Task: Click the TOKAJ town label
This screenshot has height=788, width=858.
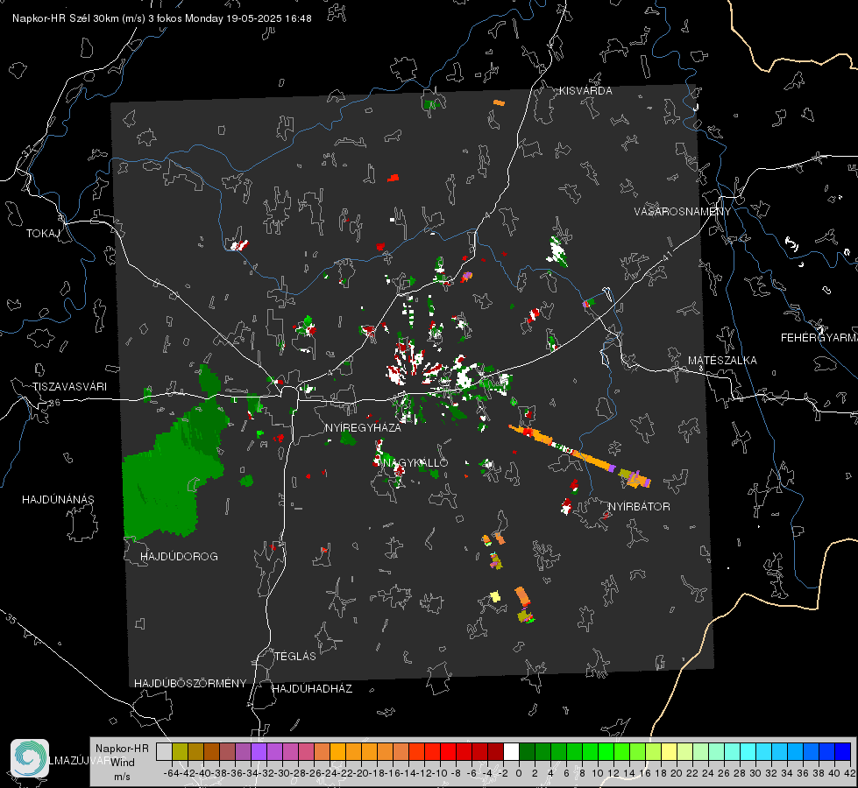Action: click(x=43, y=234)
